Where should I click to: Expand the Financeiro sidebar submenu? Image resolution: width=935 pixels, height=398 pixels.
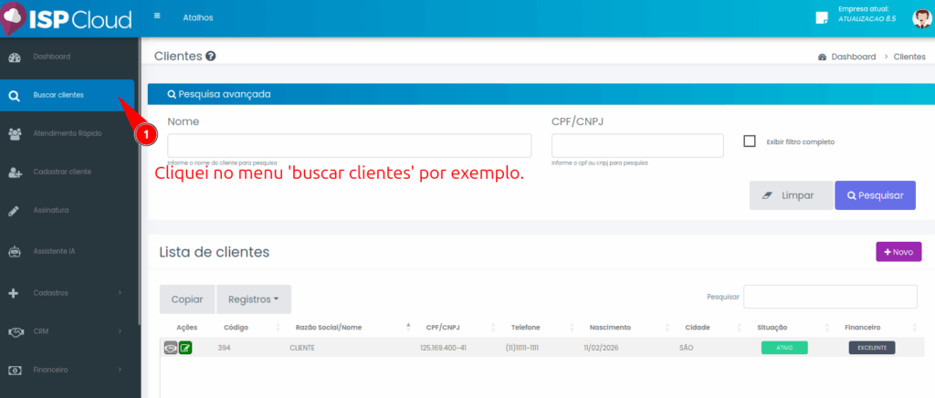tap(64, 370)
